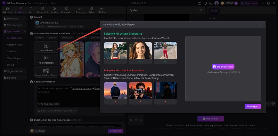Click the Exportieren button
The height and width of the screenshot is (136, 278).
tap(249, 3)
